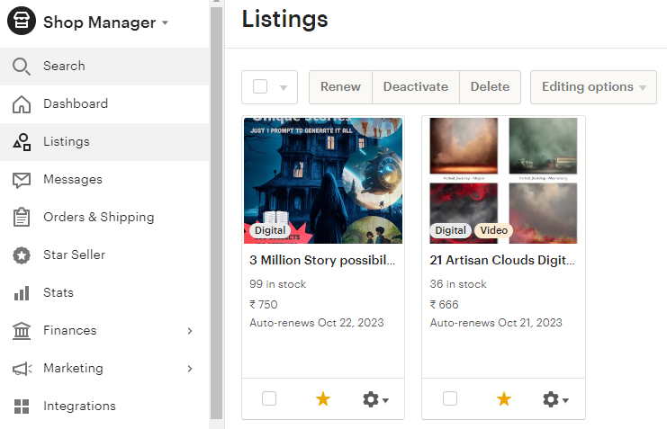Open Marketing menu item
667x429 pixels.
[x=104, y=369]
